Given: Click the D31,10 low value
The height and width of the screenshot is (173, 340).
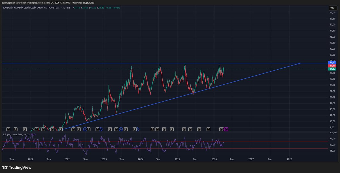Looking at the screenshot, I should [x=93, y=8].
